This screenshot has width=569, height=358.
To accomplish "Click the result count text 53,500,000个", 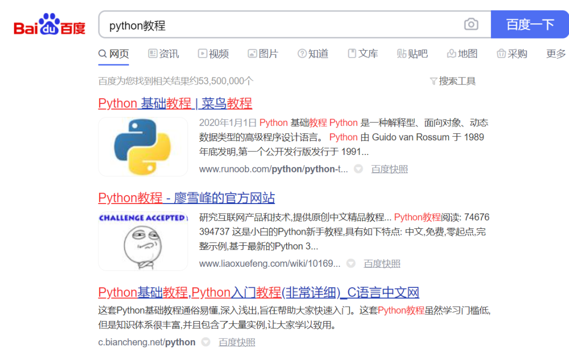I will pos(225,81).
